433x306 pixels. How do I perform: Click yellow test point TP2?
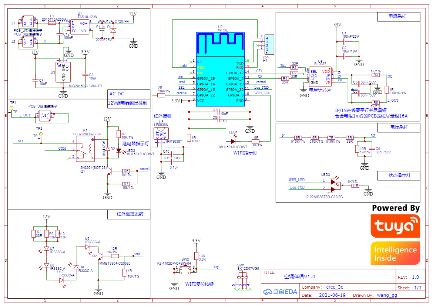41,134
